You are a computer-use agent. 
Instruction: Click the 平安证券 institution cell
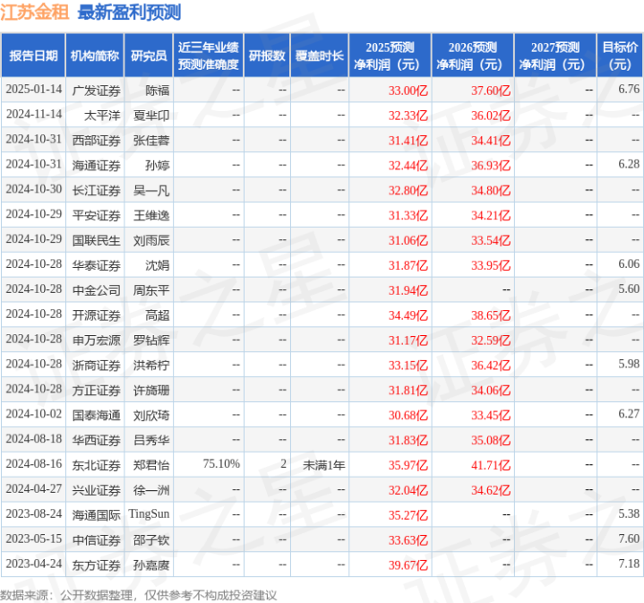(96, 216)
